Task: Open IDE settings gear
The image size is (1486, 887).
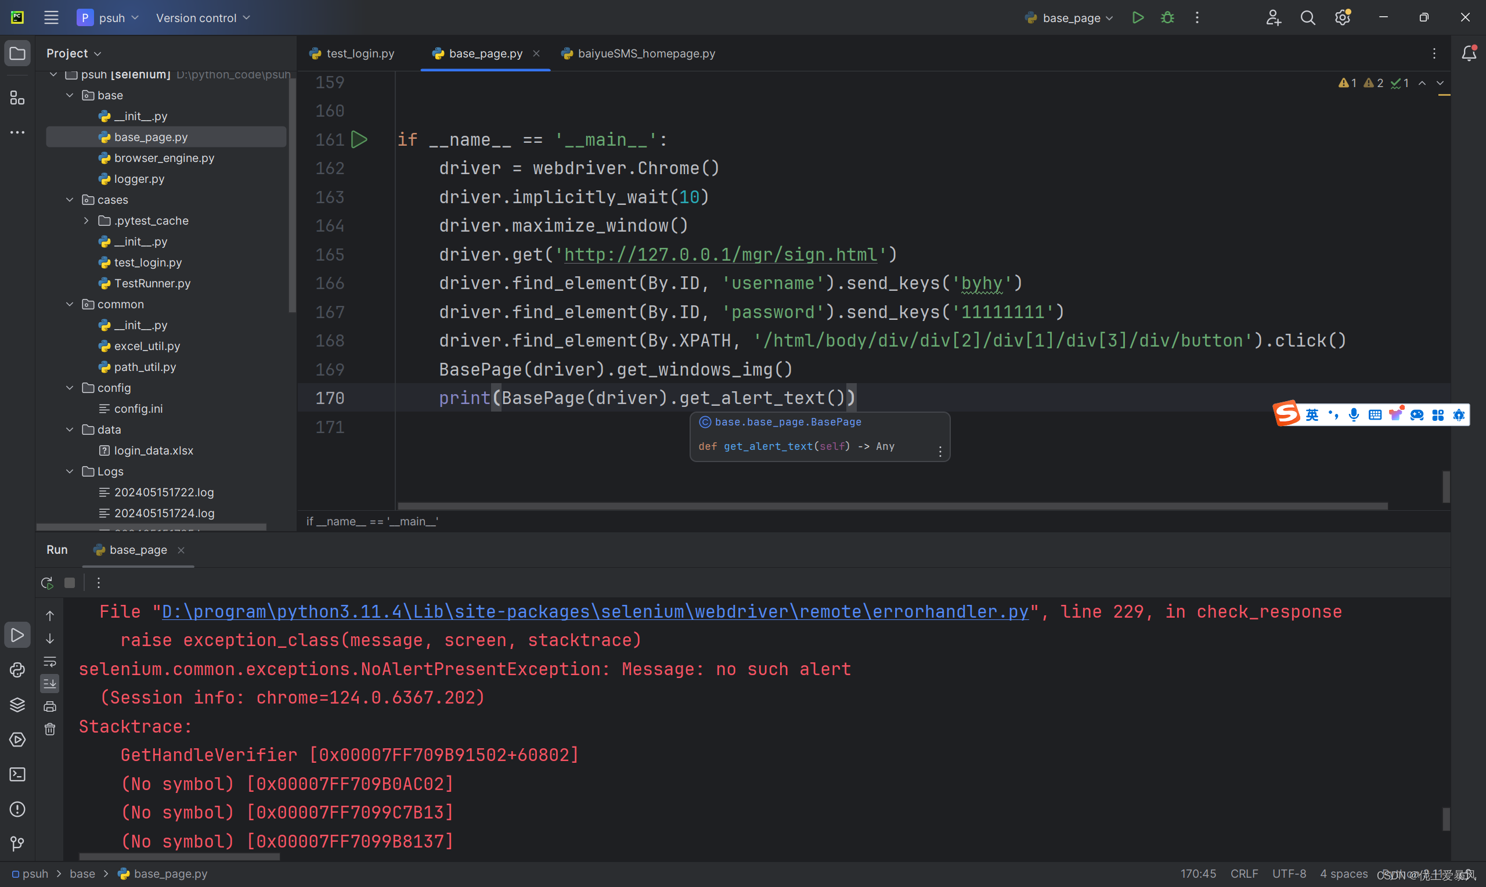Action: pyautogui.click(x=1343, y=17)
